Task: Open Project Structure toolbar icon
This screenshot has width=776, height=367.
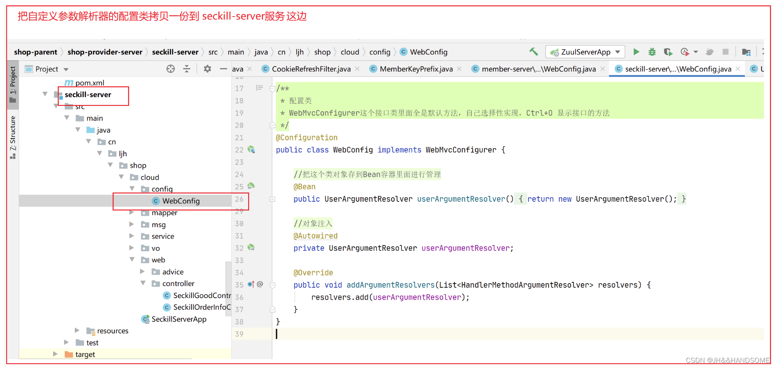Action: click(x=746, y=52)
